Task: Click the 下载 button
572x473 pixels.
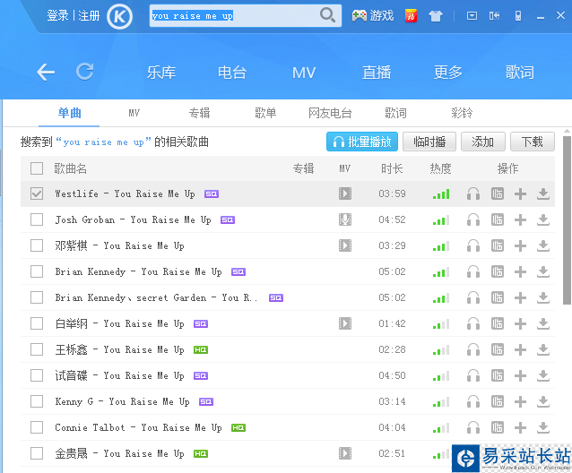Action: 533,142
